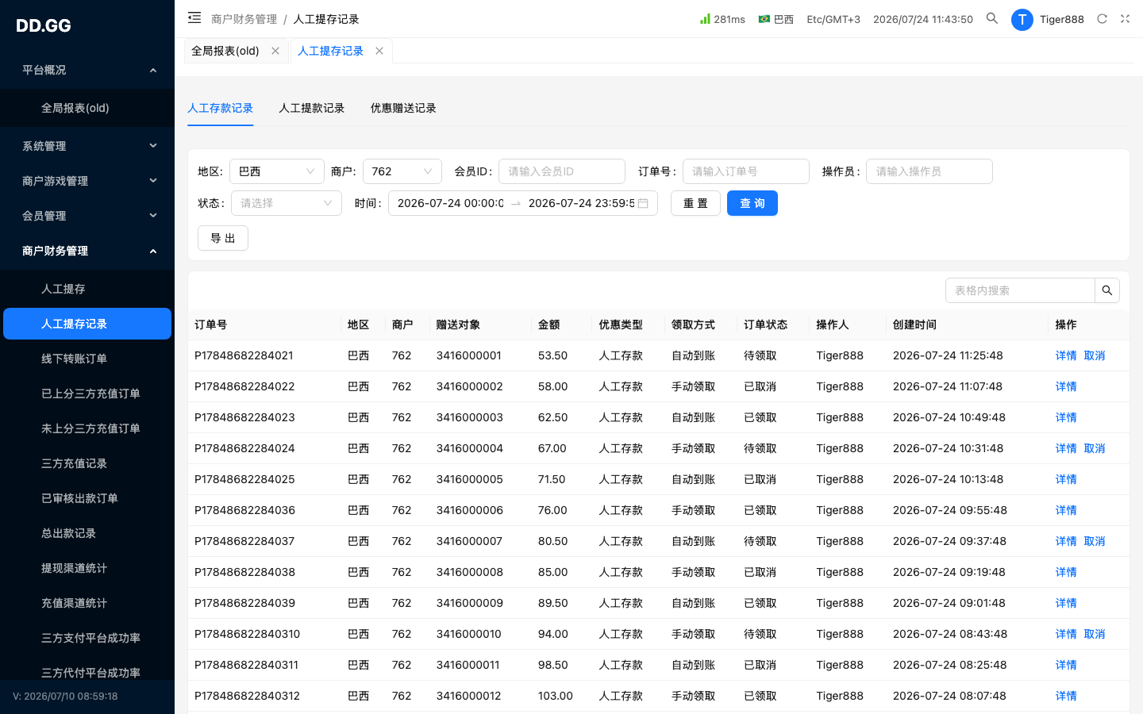Open the header search magnifier icon

pyautogui.click(x=992, y=18)
